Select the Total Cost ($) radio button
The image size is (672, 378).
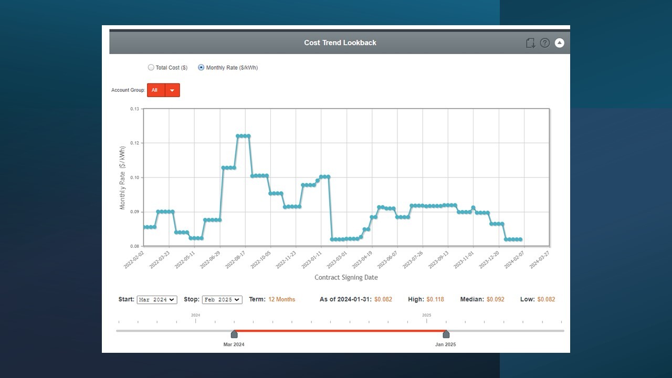coord(151,68)
